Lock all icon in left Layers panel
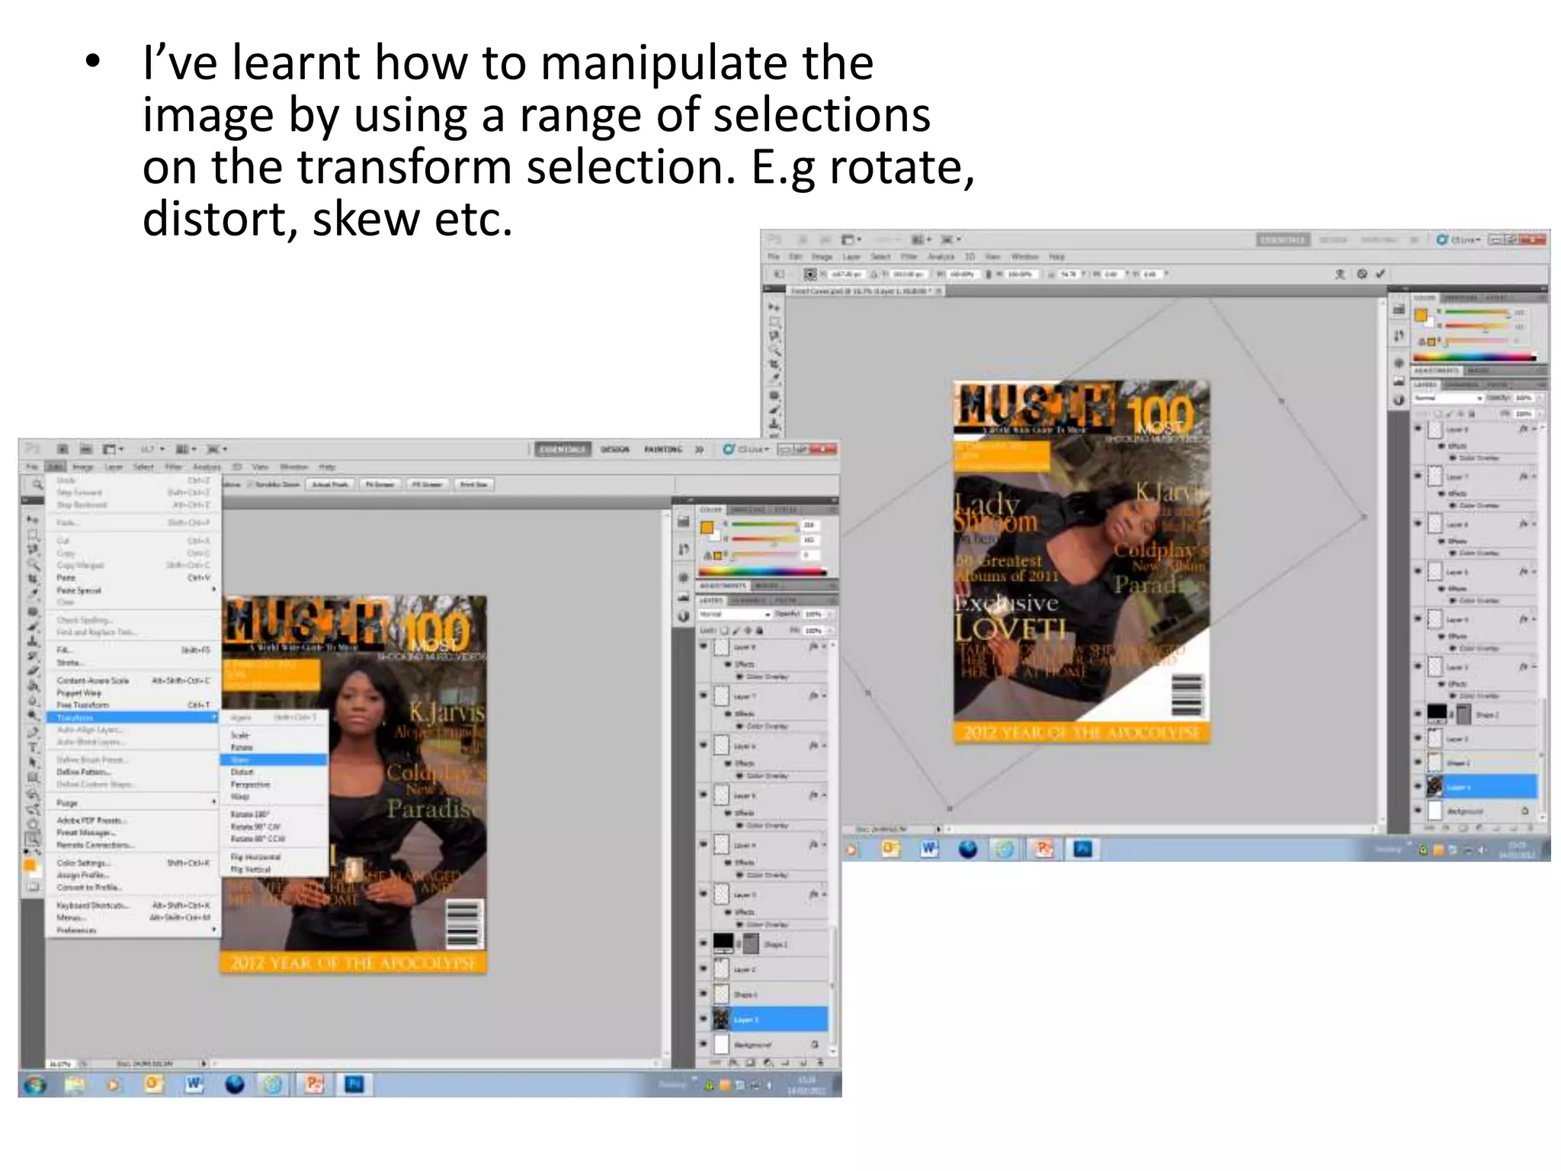 759,630
